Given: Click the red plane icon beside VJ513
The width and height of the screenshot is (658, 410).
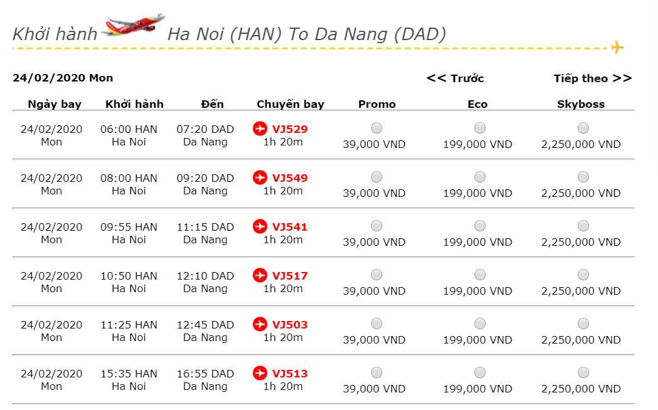Looking at the screenshot, I should point(260,373).
